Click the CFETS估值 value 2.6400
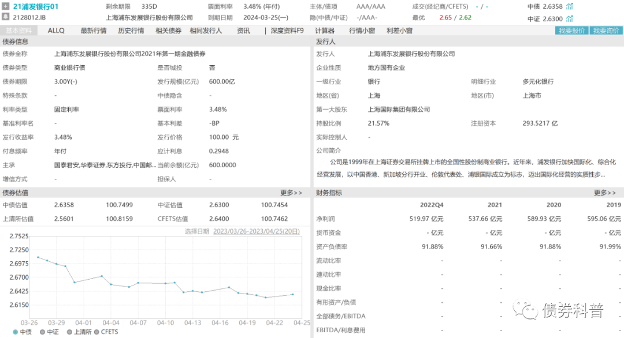 click(220, 219)
